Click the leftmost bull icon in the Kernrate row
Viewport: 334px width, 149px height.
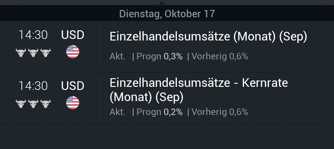point(21,104)
